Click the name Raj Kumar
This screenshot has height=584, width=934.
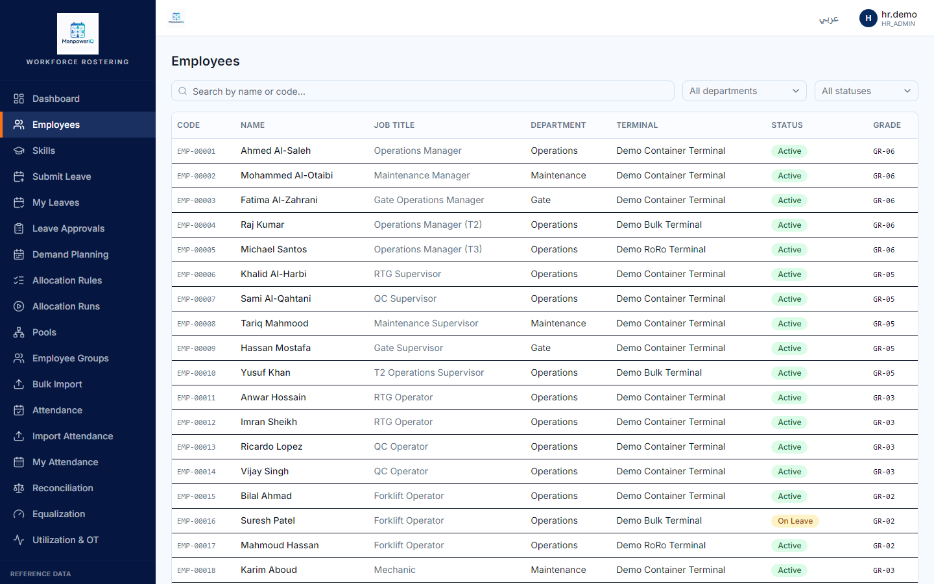click(262, 225)
